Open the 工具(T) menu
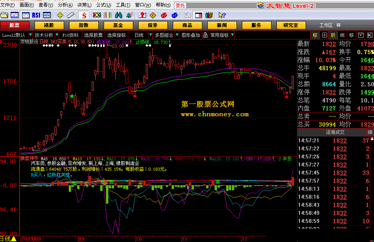This screenshot has width=374, height=242. (123, 5)
